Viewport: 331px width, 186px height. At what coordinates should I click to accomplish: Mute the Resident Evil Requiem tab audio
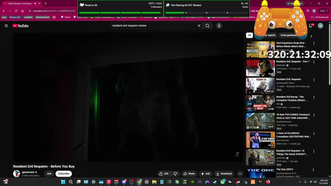35,4
